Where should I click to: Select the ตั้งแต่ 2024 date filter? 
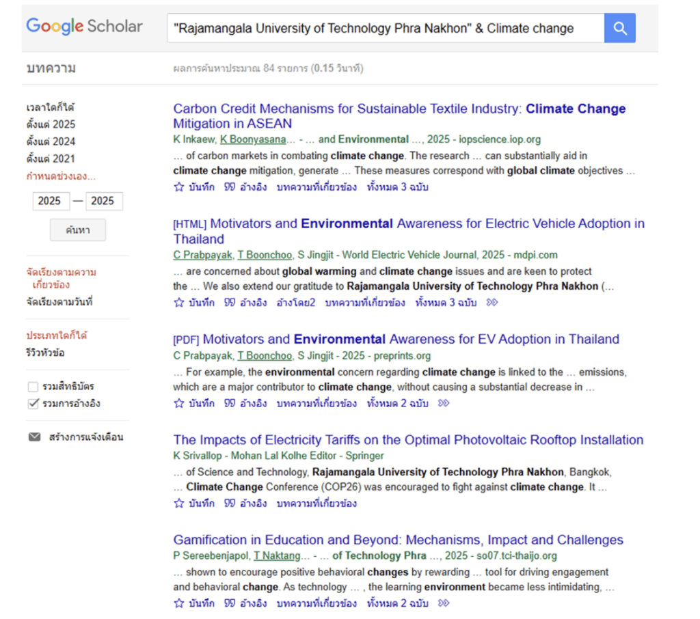[x=51, y=141]
